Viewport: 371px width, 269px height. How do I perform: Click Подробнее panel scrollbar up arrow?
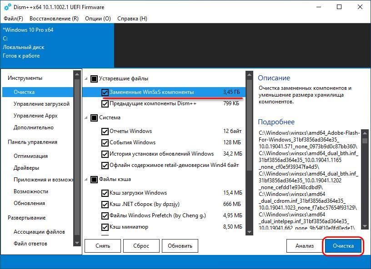365,133
